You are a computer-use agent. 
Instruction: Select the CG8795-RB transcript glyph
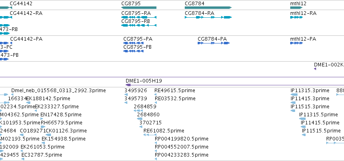pos(139,25)
